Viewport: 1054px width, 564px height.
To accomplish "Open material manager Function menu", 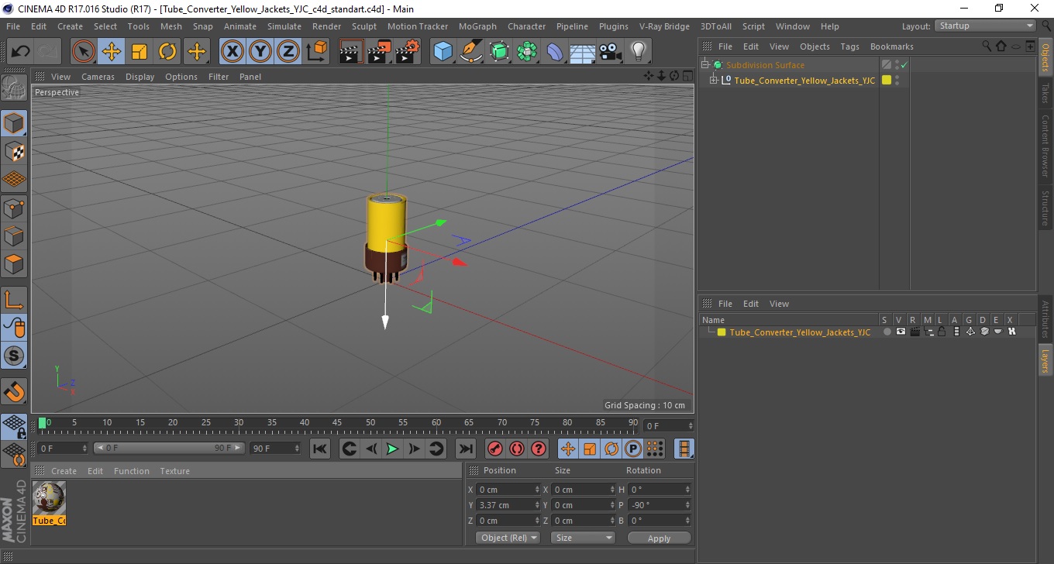I will point(132,471).
